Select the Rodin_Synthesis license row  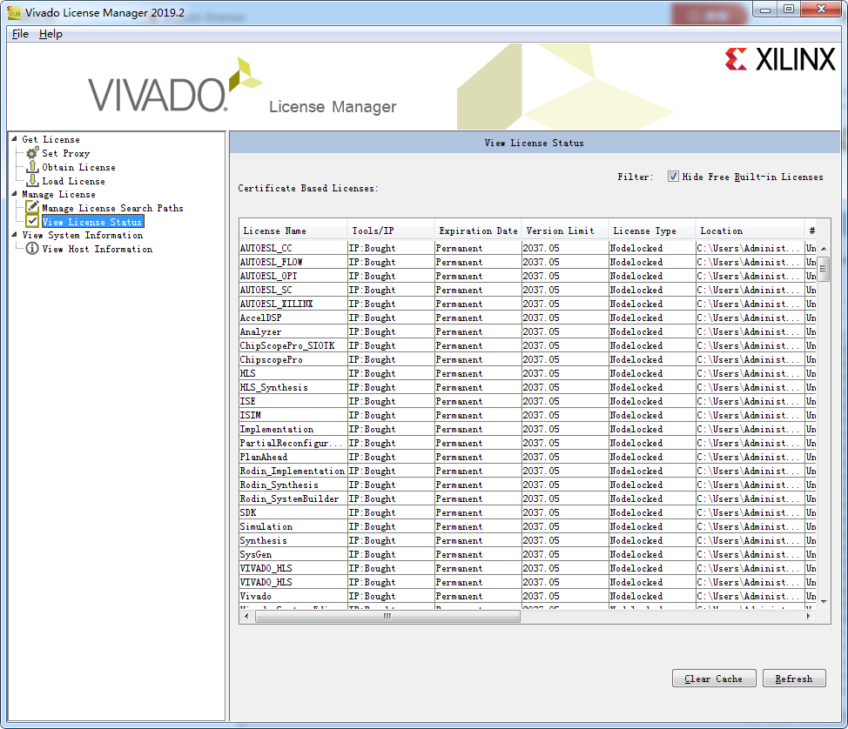click(528, 485)
